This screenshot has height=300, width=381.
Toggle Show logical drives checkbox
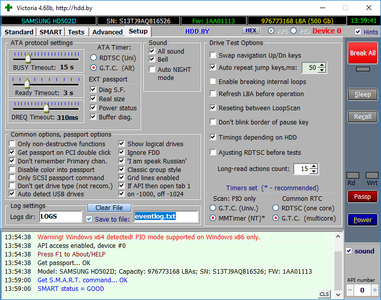point(121,144)
